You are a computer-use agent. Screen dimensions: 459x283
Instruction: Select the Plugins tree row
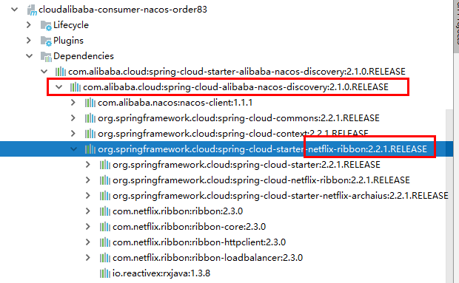68,41
